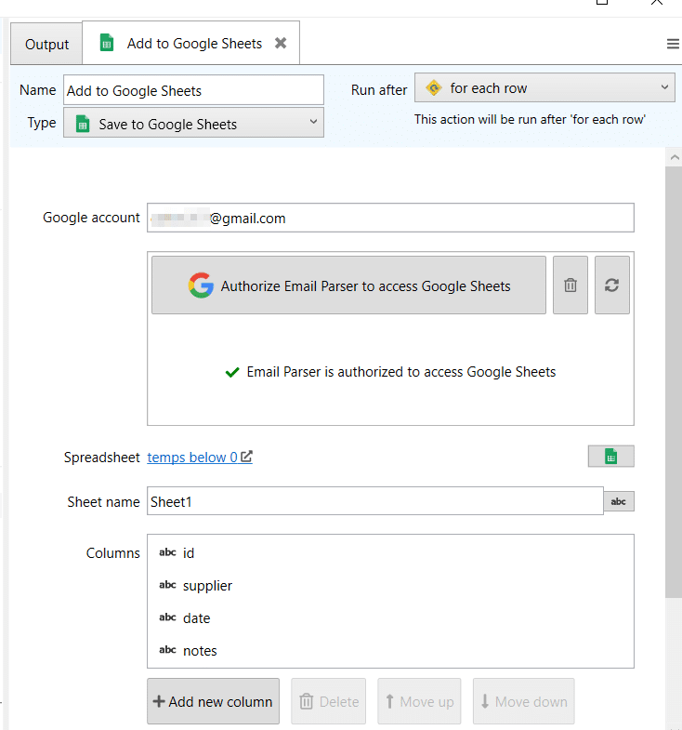Close the Add to Google Sheets tab

click(x=281, y=44)
